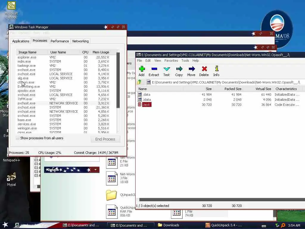Click the 3:54 AM taskbar clock
Viewport: 305px width, 229px height.
click(x=294, y=225)
